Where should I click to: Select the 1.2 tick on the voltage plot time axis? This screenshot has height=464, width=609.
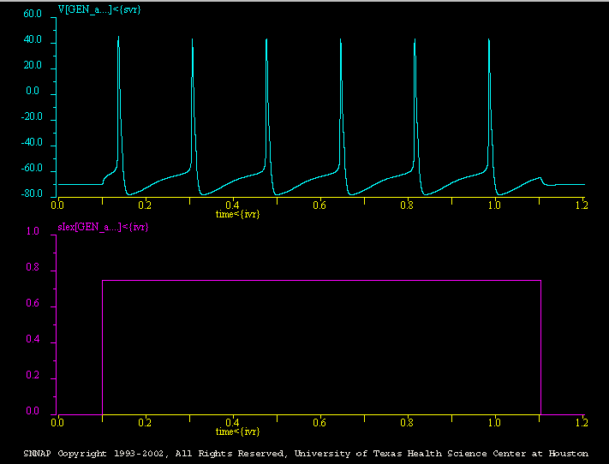point(582,206)
